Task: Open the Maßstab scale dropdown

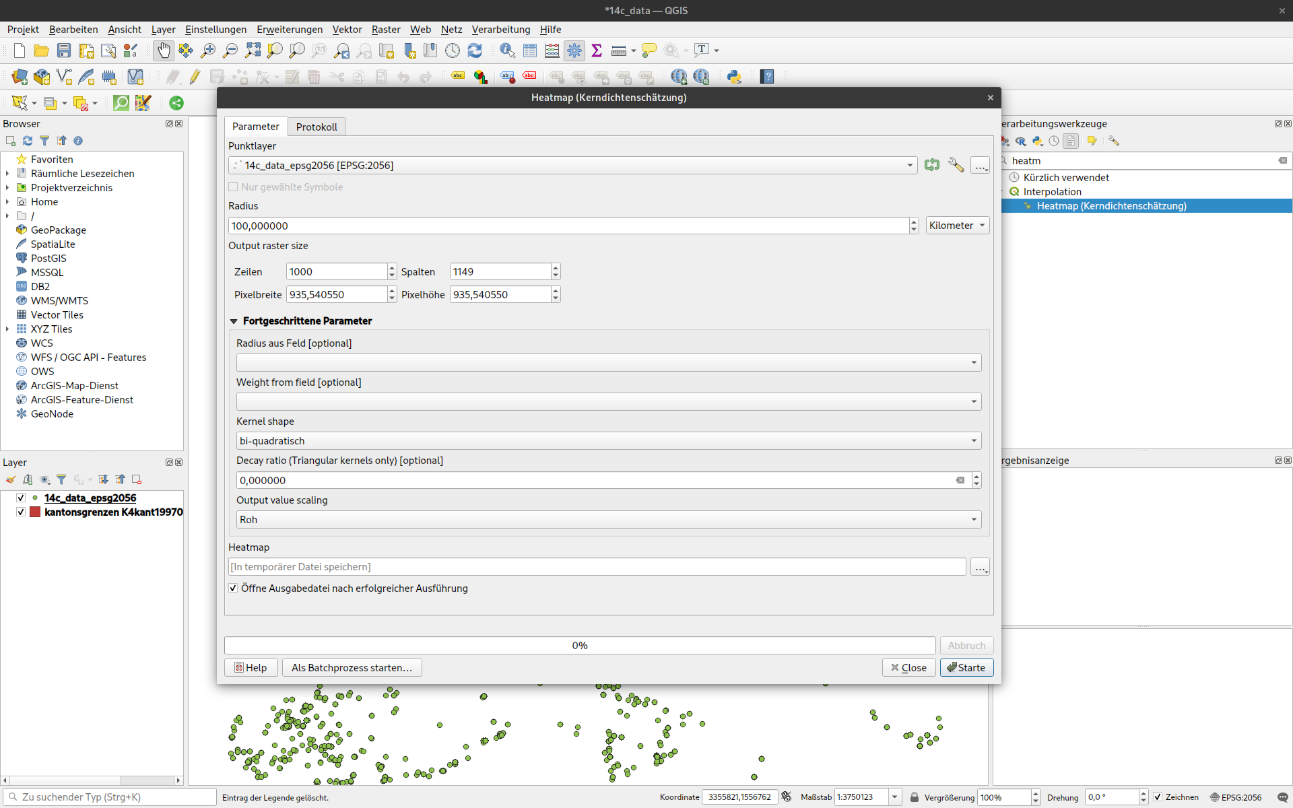Action: pyautogui.click(x=894, y=797)
